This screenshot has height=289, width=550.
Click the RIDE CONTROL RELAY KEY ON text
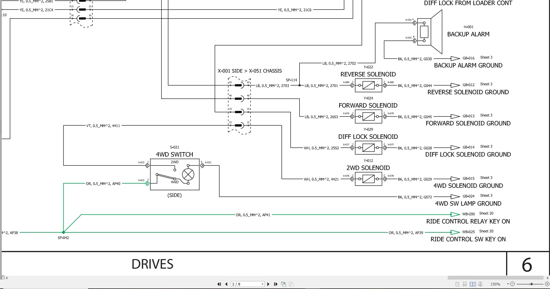coord(468,221)
